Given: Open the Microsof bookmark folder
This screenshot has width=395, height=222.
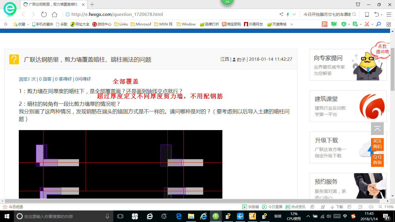Looking at the screenshot, I should tap(141, 24).
